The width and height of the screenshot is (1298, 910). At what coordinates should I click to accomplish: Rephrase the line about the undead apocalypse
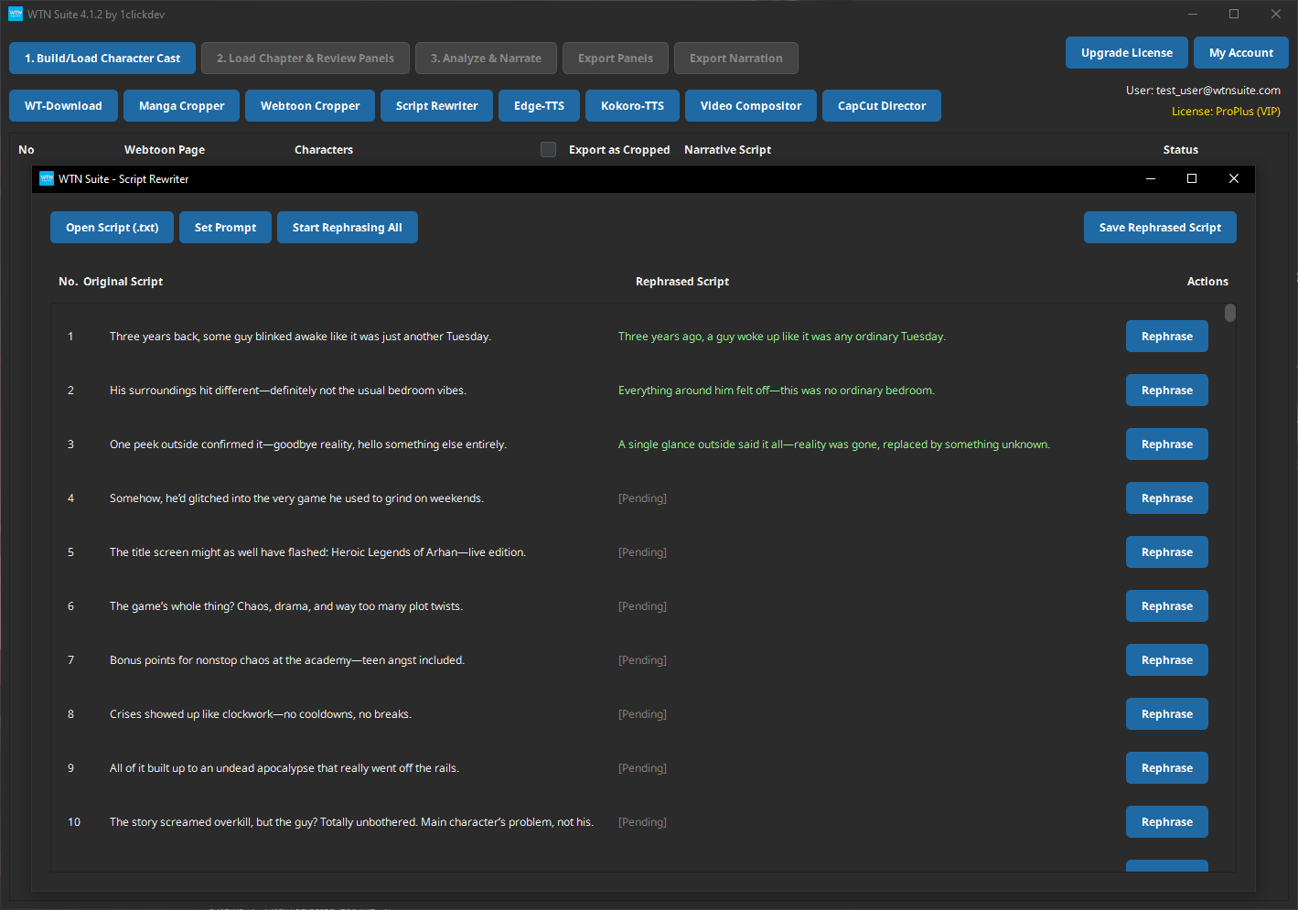[x=1166, y=767]
